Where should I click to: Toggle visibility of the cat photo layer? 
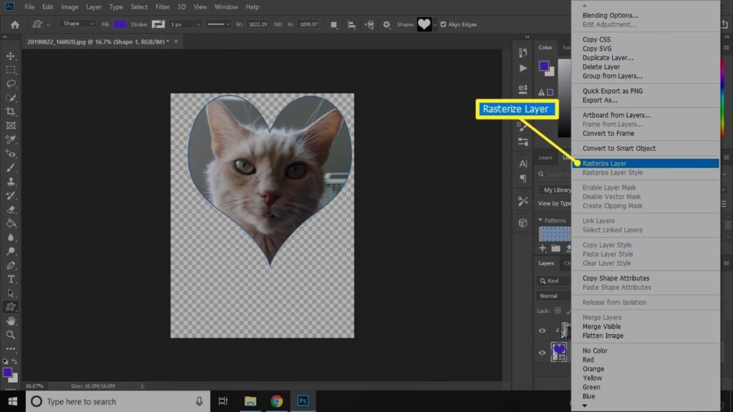542,330
